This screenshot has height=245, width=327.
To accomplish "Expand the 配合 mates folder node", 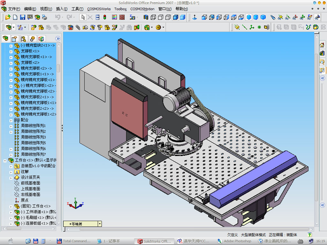I will (11, 120).
